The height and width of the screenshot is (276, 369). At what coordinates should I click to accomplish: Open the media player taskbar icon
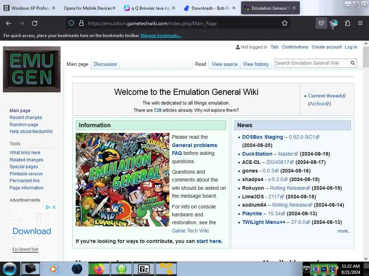coord(53,269)
